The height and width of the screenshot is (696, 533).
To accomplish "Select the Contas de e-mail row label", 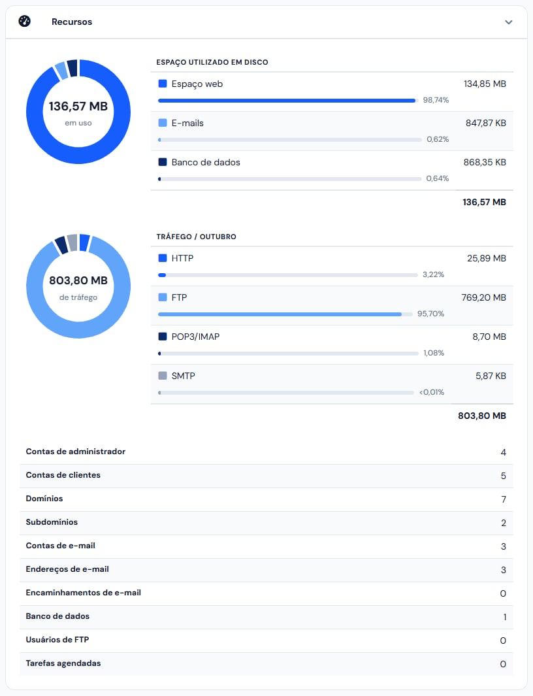I will [60, 546].
